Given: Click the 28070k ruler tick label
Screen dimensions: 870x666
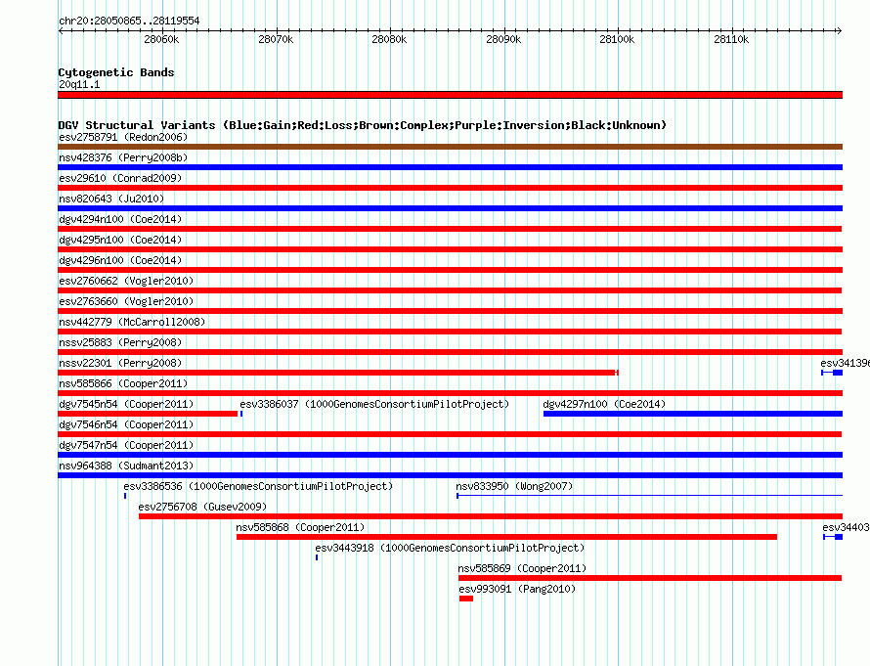Looking at the screenshot, I should coord(276,39).
